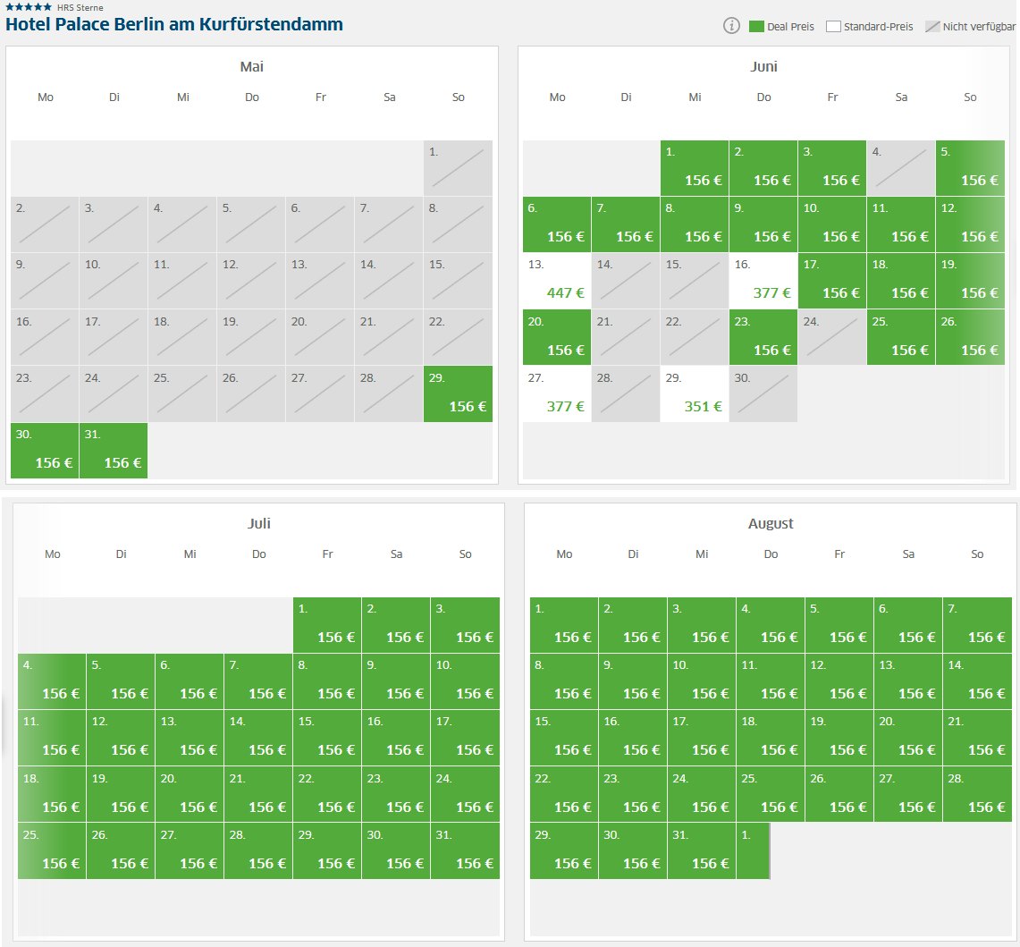The image size is (1020, 947).
Task: Pick July 1 in the Juli calendar
Action: click(327, 624)
